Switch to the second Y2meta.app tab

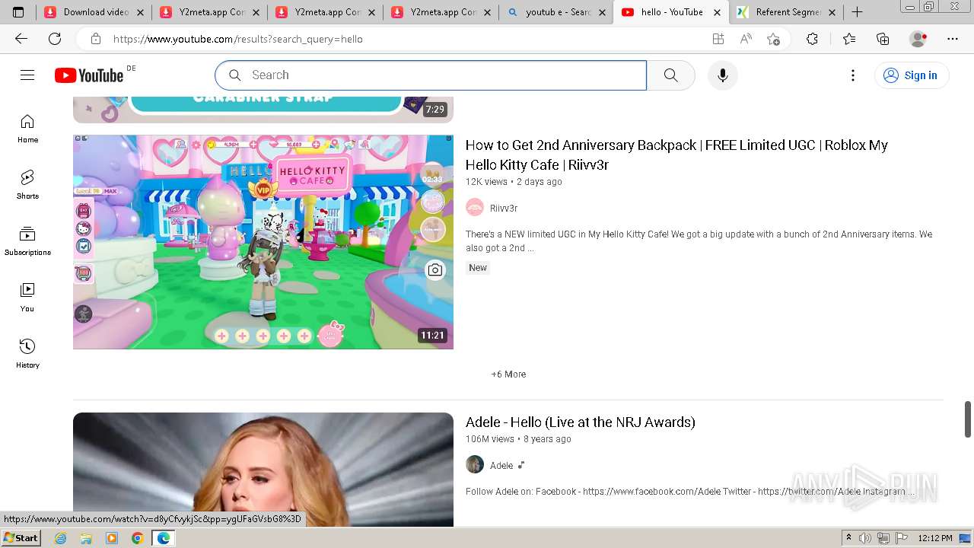pyautogui.click(x=325, y=12)
